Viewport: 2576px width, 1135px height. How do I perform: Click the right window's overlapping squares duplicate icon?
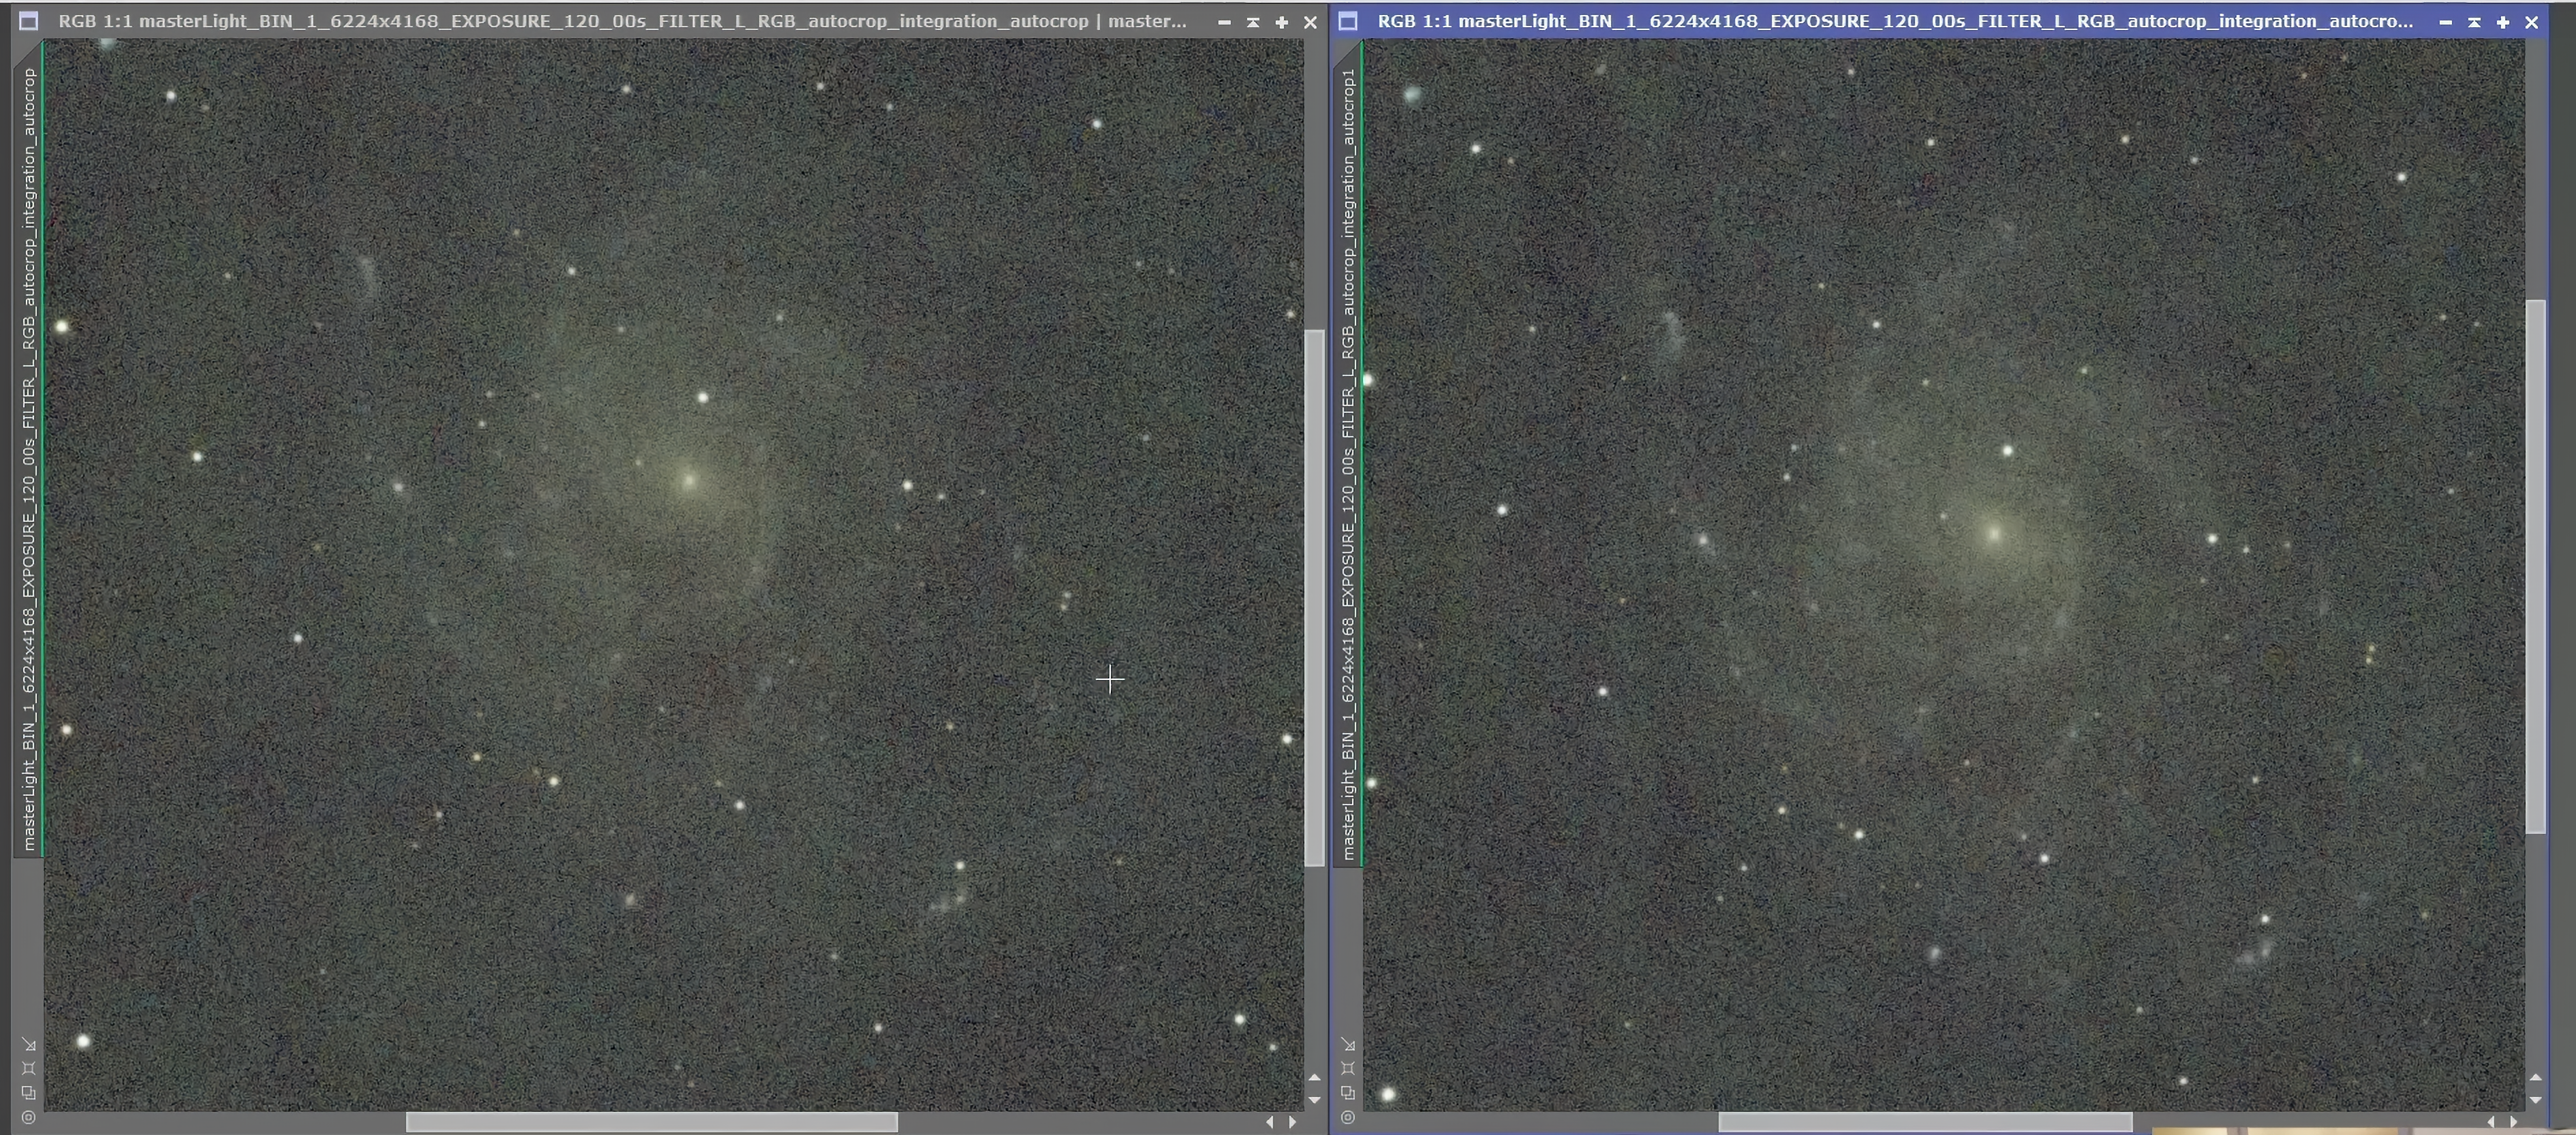1348,1093
